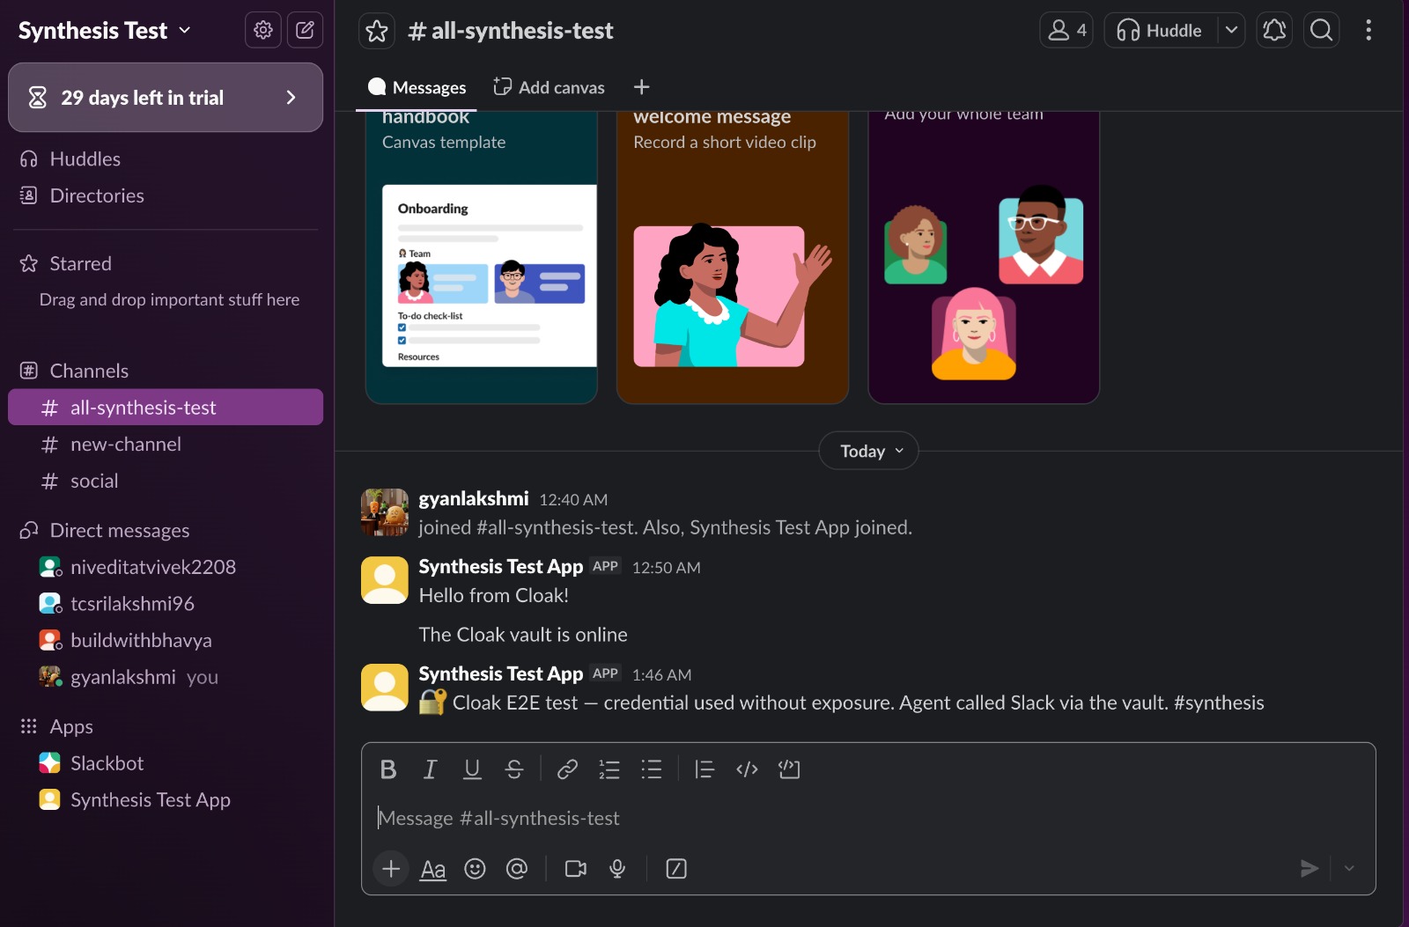1409x927 pixels.
Task: Toggle italic formatting
Action: (x=430, y=769)
